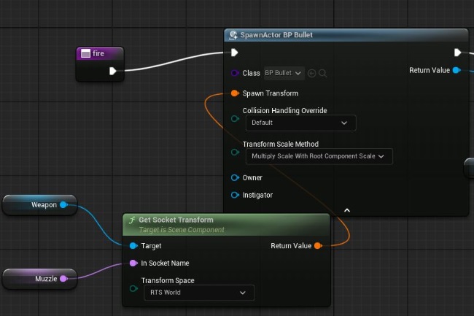Open the BP Bullet class dropdown
474x316 pixels.
284,73
